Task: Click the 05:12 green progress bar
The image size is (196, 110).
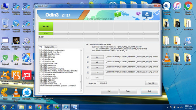Action: pos(46,34)
